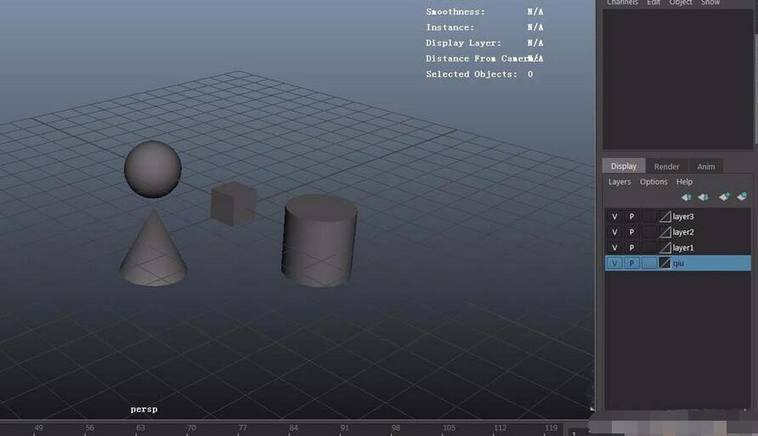The height and width of the screenshot is (436, 758).
Task: Toggle display type box for layer1
Action: (648, 247)
